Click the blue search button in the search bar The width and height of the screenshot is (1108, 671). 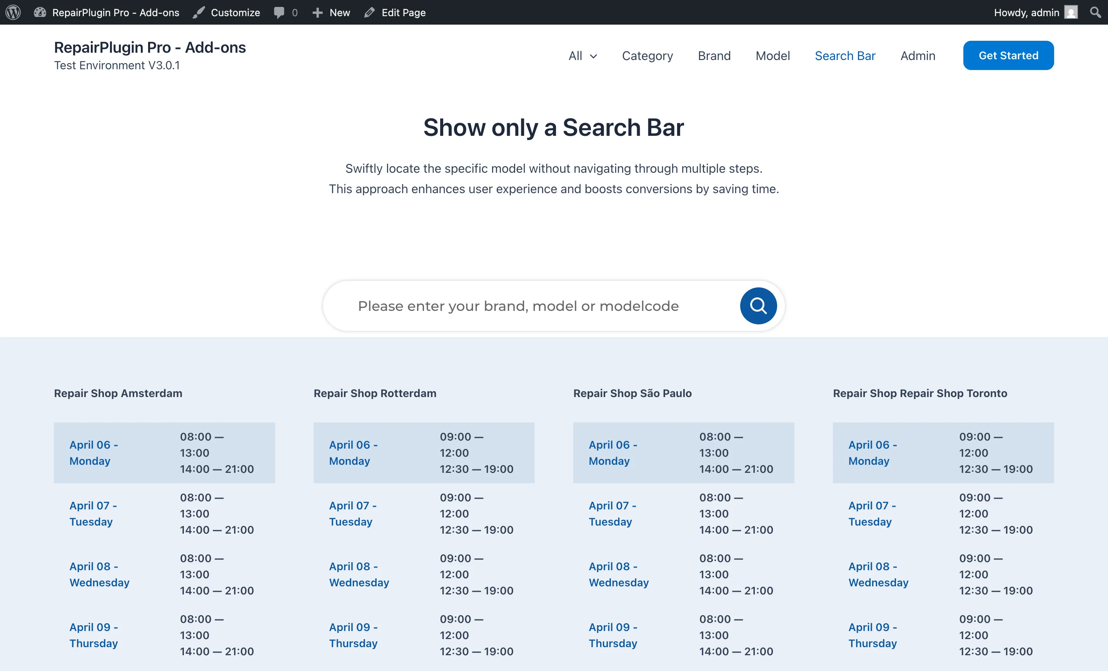[x=758, y=306]
